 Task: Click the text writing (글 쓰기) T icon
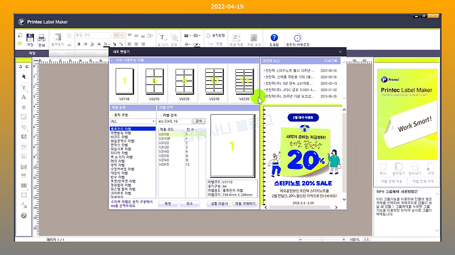click(162, 40)
